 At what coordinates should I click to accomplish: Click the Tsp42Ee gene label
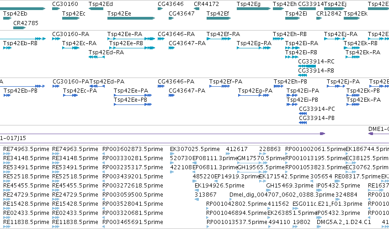(x=119, y=14)
